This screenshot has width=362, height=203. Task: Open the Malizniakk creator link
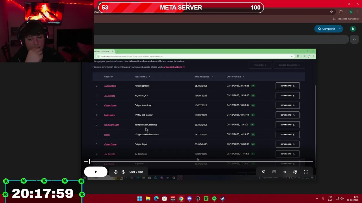(109, 115)
